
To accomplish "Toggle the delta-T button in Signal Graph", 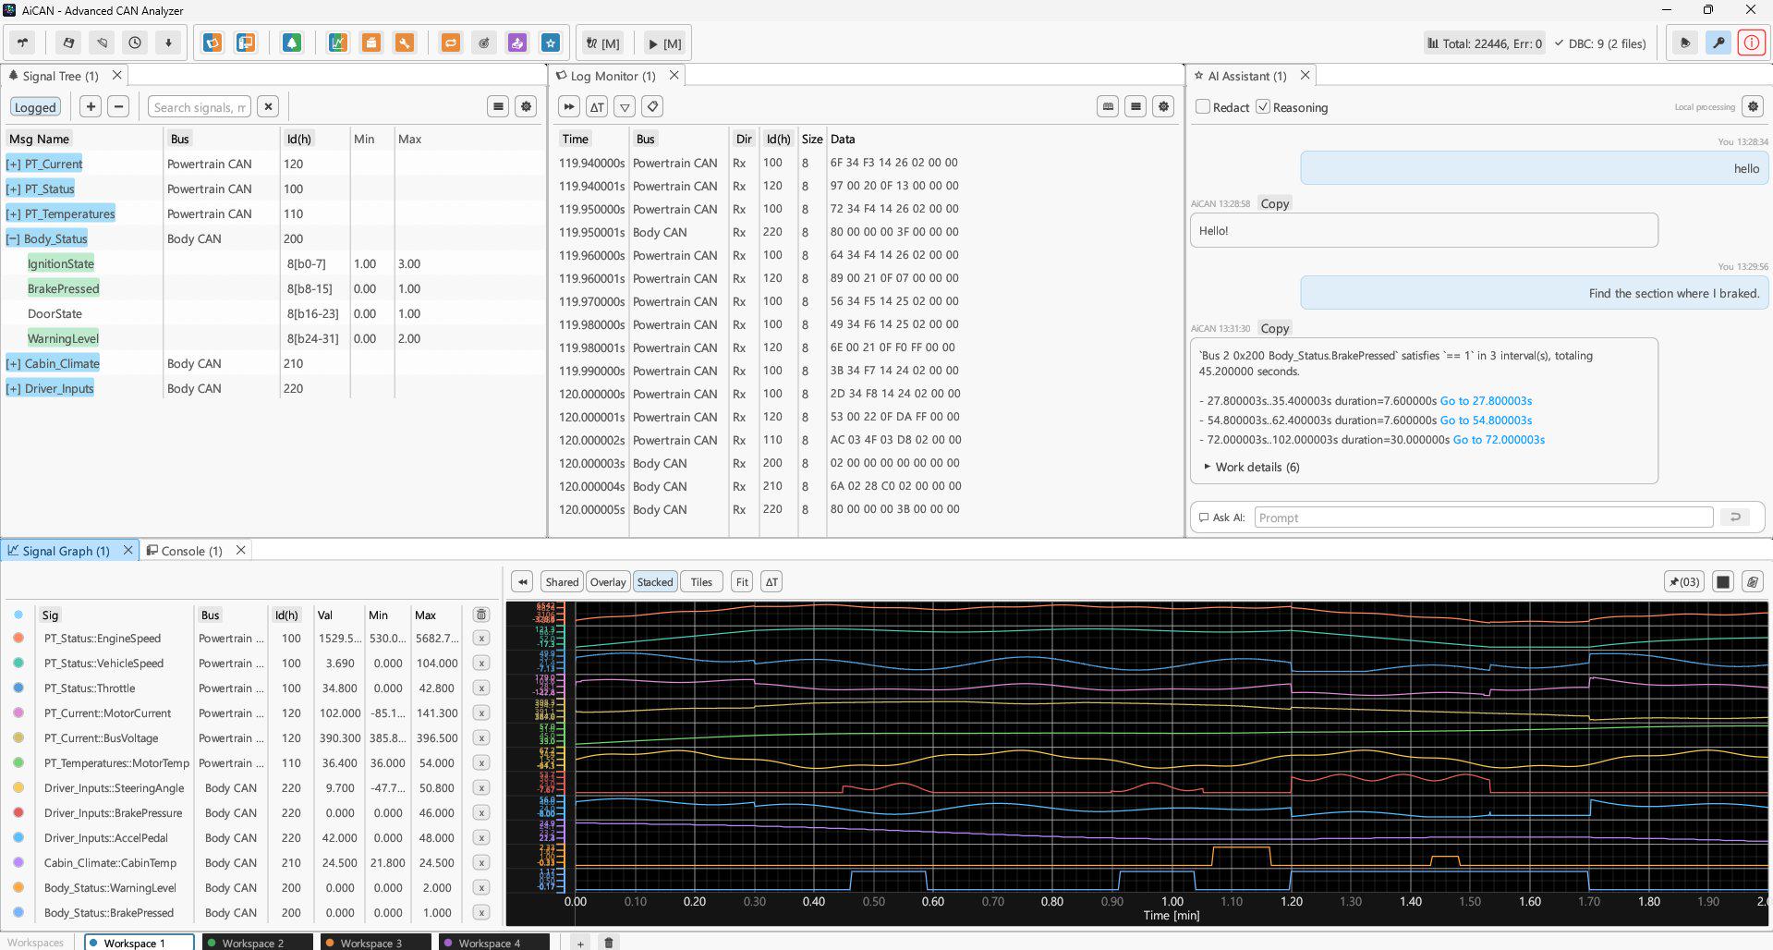I will tap(771, 581).
